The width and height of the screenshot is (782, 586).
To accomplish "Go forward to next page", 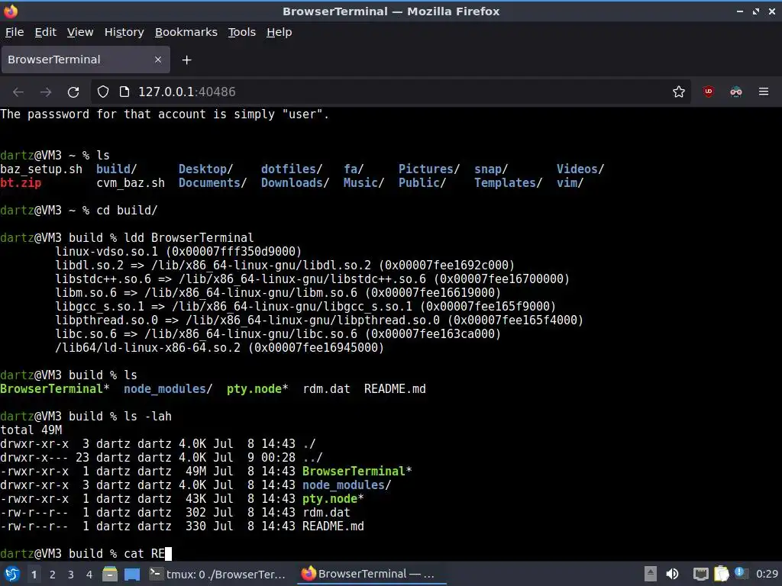I will pos(46,92).
